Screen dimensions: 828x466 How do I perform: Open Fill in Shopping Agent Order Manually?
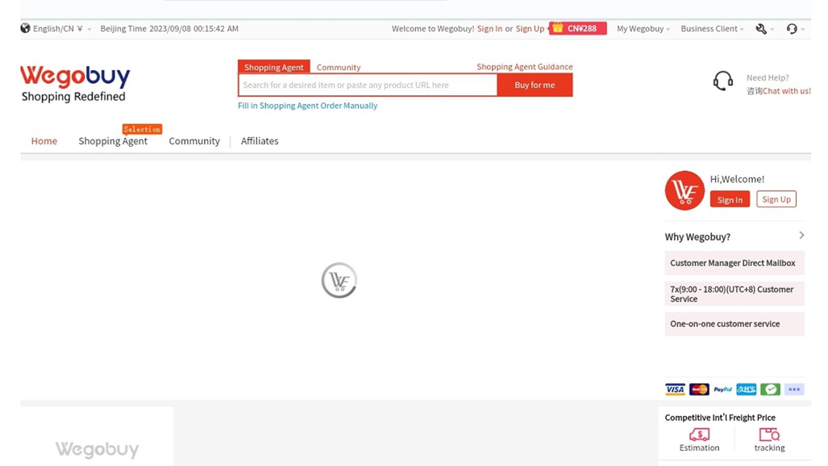(307, 105)
